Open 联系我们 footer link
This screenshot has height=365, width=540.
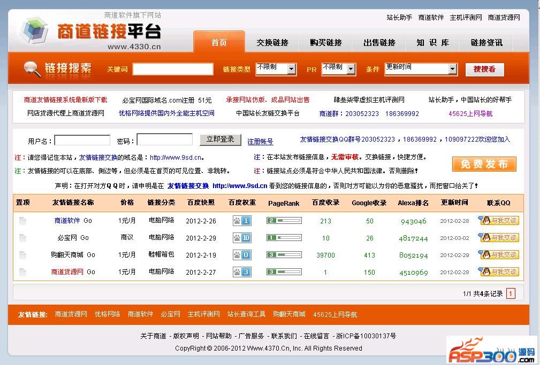(284, 336)
